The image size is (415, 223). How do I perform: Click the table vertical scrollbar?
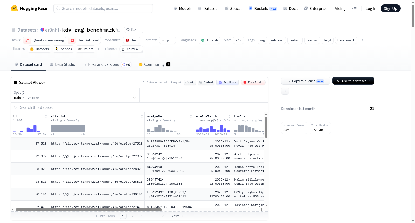(x=266, y=127)
